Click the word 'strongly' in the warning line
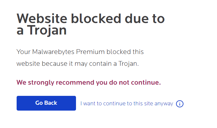Image resolution: width=217 pixels, height=128 pixels. 41,83
